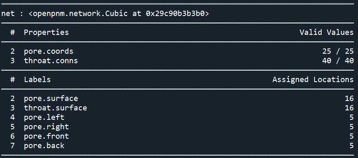The height and width of the screenshot is (158, 358).
Task: Click the count 5 beside pore.back
Action: [x=351, y=146]
